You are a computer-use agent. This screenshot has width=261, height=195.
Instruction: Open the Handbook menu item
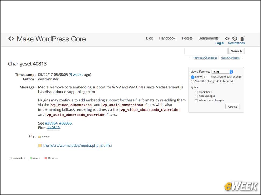[x=167, y=38]
